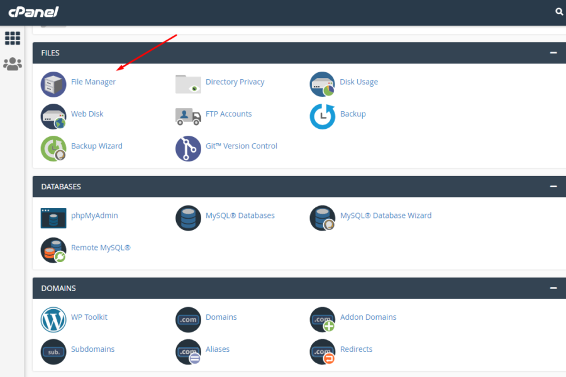Image resolution: width=566 pixels, height=377 pixels.
Task: Click the search magnifier icon
Action: 559,12
